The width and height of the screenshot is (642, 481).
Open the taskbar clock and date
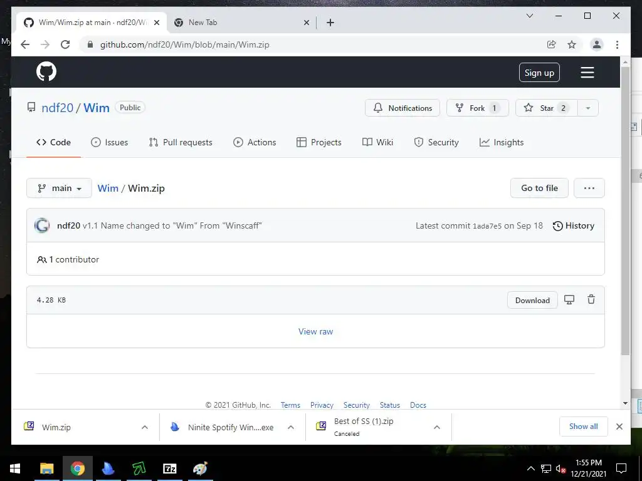coord(588,468)
